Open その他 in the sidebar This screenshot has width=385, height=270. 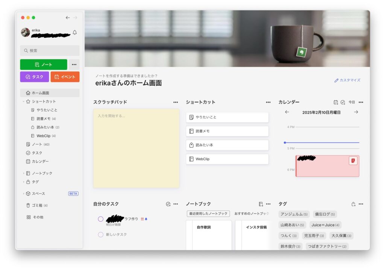[x=35, y=217]
